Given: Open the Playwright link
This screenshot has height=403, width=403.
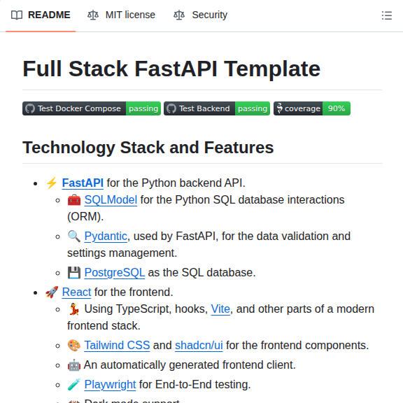Looking at the screenshot, I should 111,385.
